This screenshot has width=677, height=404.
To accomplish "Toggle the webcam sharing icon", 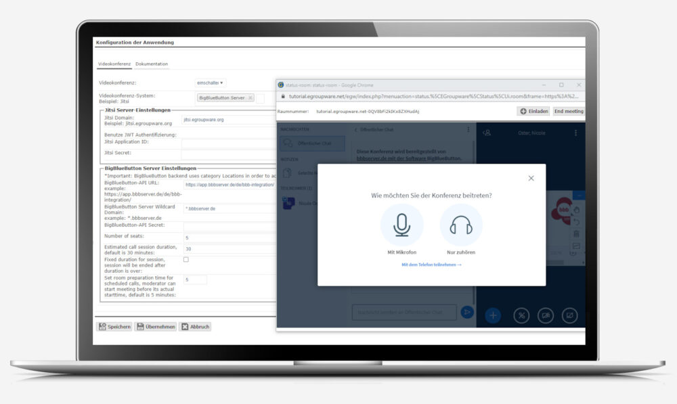I will pyautogui.click(x=545, y=314).
